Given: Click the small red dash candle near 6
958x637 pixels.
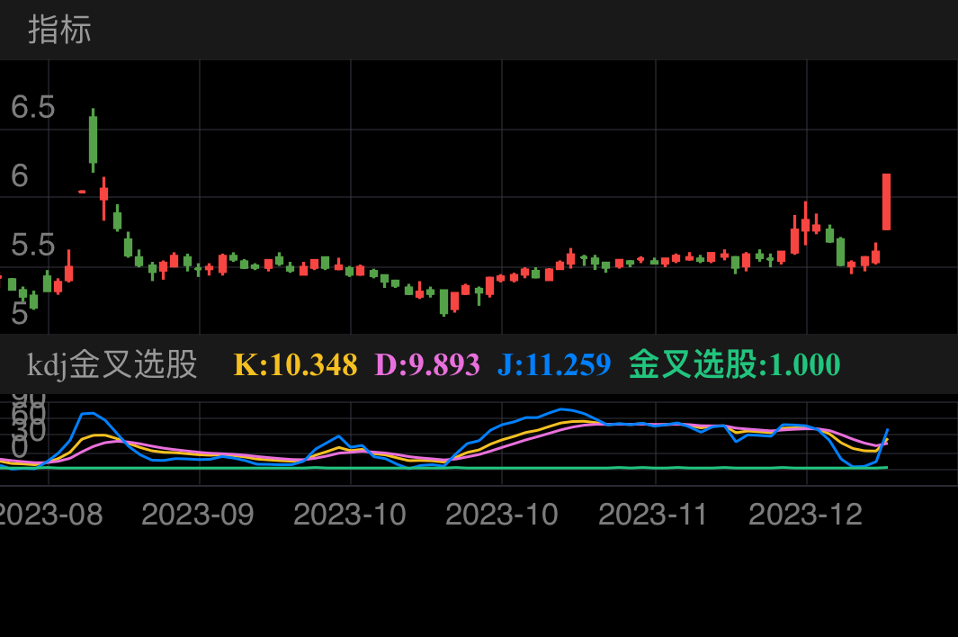Looking at the screenshot, I should [x=82, y=192].
